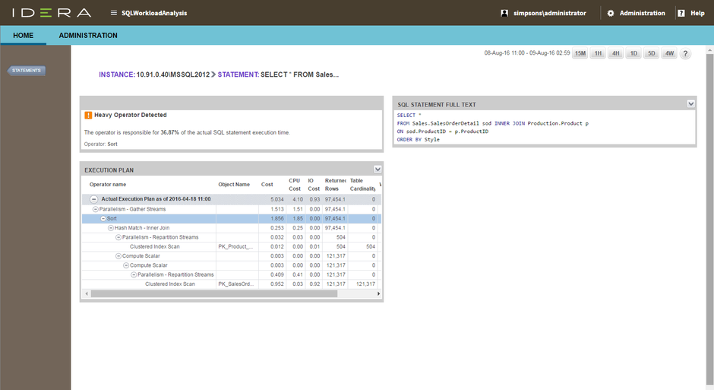Open Administration in top bar

pyautogui.click(x=642, y=13)
